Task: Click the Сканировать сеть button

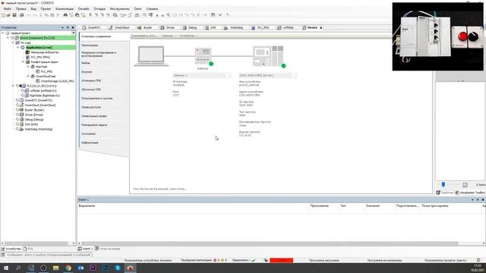Action: (x=144, y=36)
